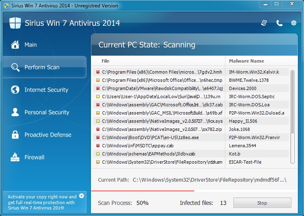Click yellow threat marker for 139u.rn
Screen dimensions: 304x216
point(98,97)
